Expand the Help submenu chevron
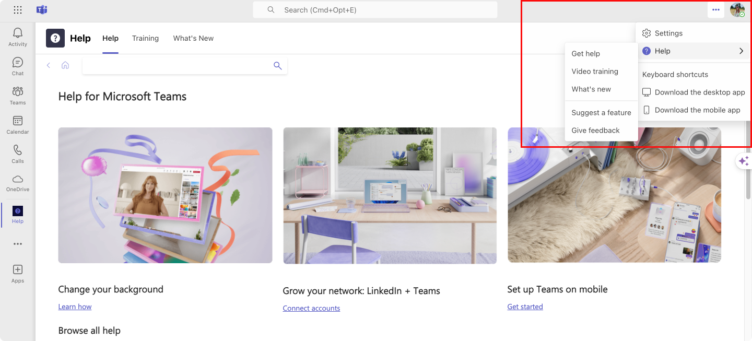Viewport: 752px width, 341px height. 741,51
